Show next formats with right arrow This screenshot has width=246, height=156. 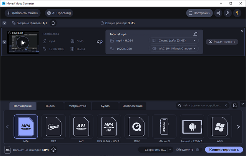pos(238,127)
